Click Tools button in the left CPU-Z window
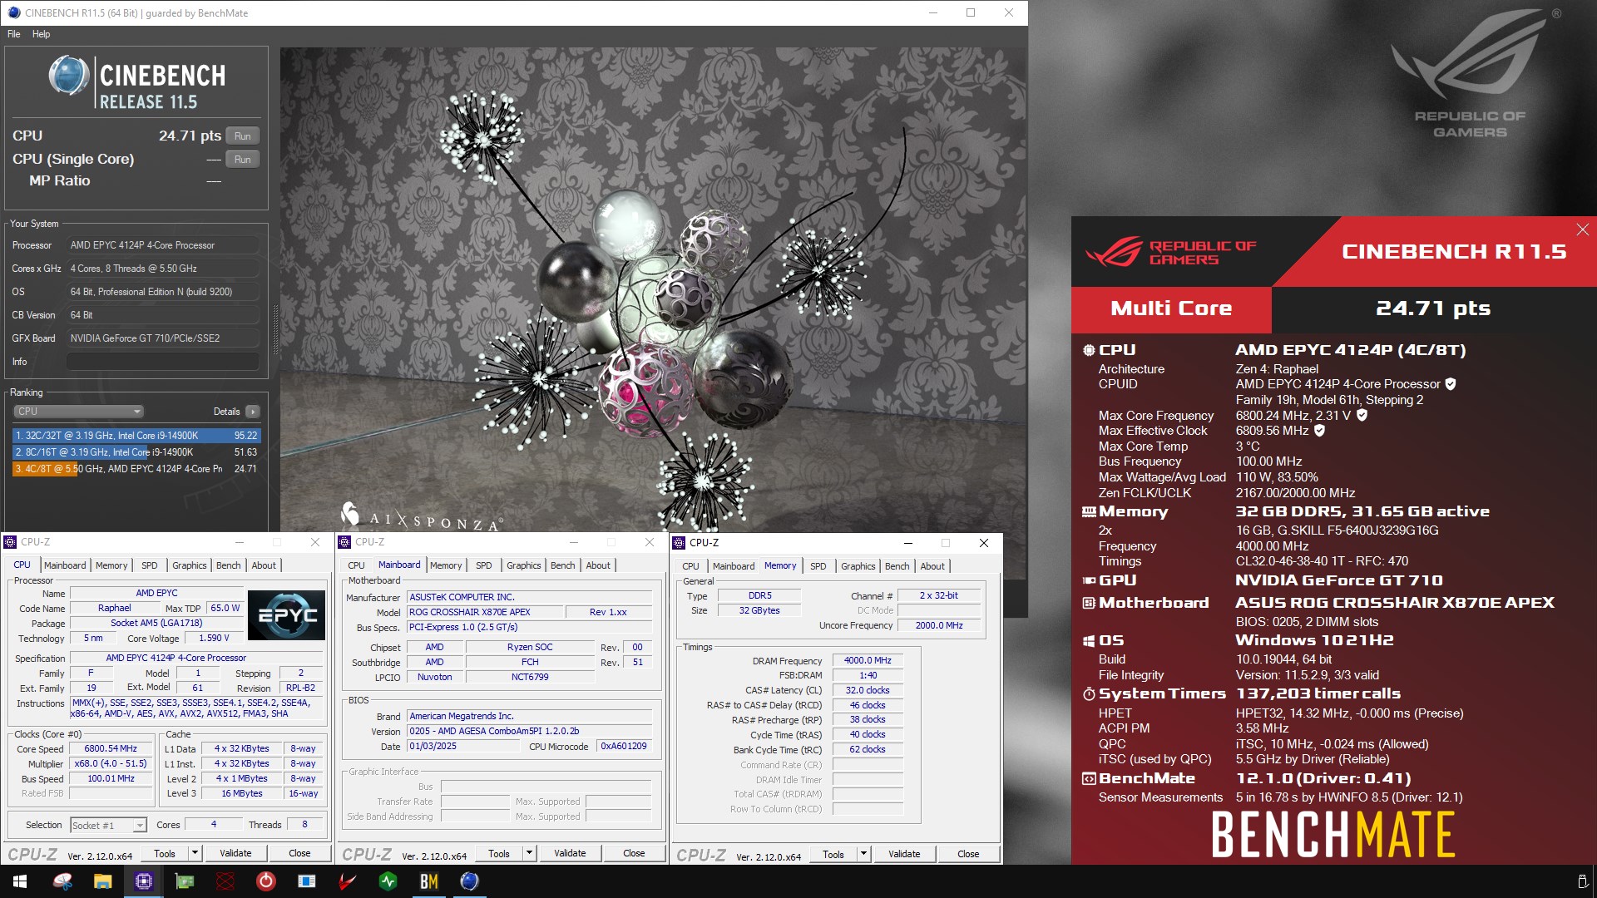The image size is (1597, 898). (165, 853)
